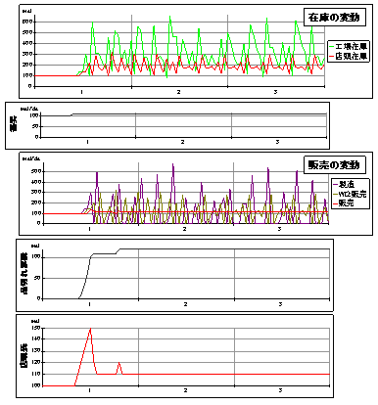
Task: Click the green 工場在庫 legend line marker
Action: click(x=332, y=47)
